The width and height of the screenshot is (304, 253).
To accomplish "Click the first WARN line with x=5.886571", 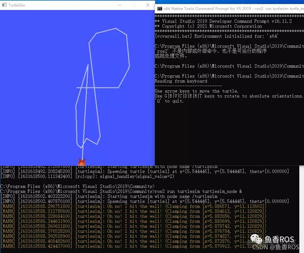I will (133, 206).
